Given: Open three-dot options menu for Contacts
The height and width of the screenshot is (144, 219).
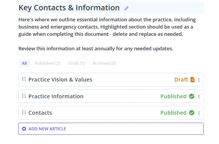Looking at the screenshot, I should point(199,113).
